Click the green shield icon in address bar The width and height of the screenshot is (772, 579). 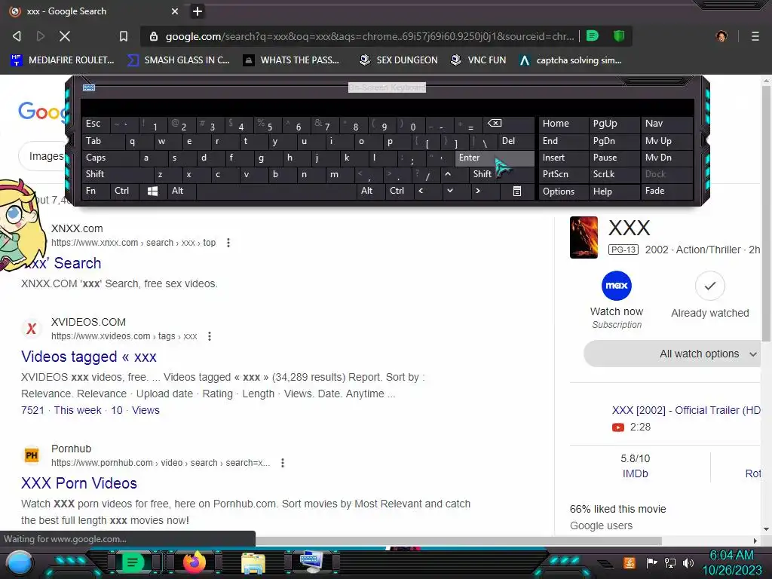pos(619,35)
